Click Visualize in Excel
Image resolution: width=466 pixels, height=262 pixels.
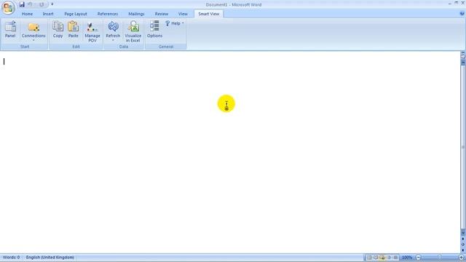point(133,31)
